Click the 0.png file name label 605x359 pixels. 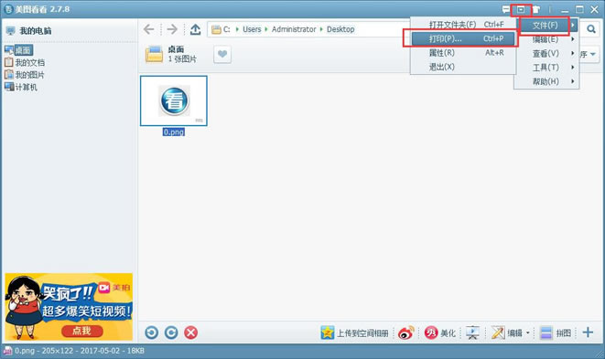click(174, 132)
